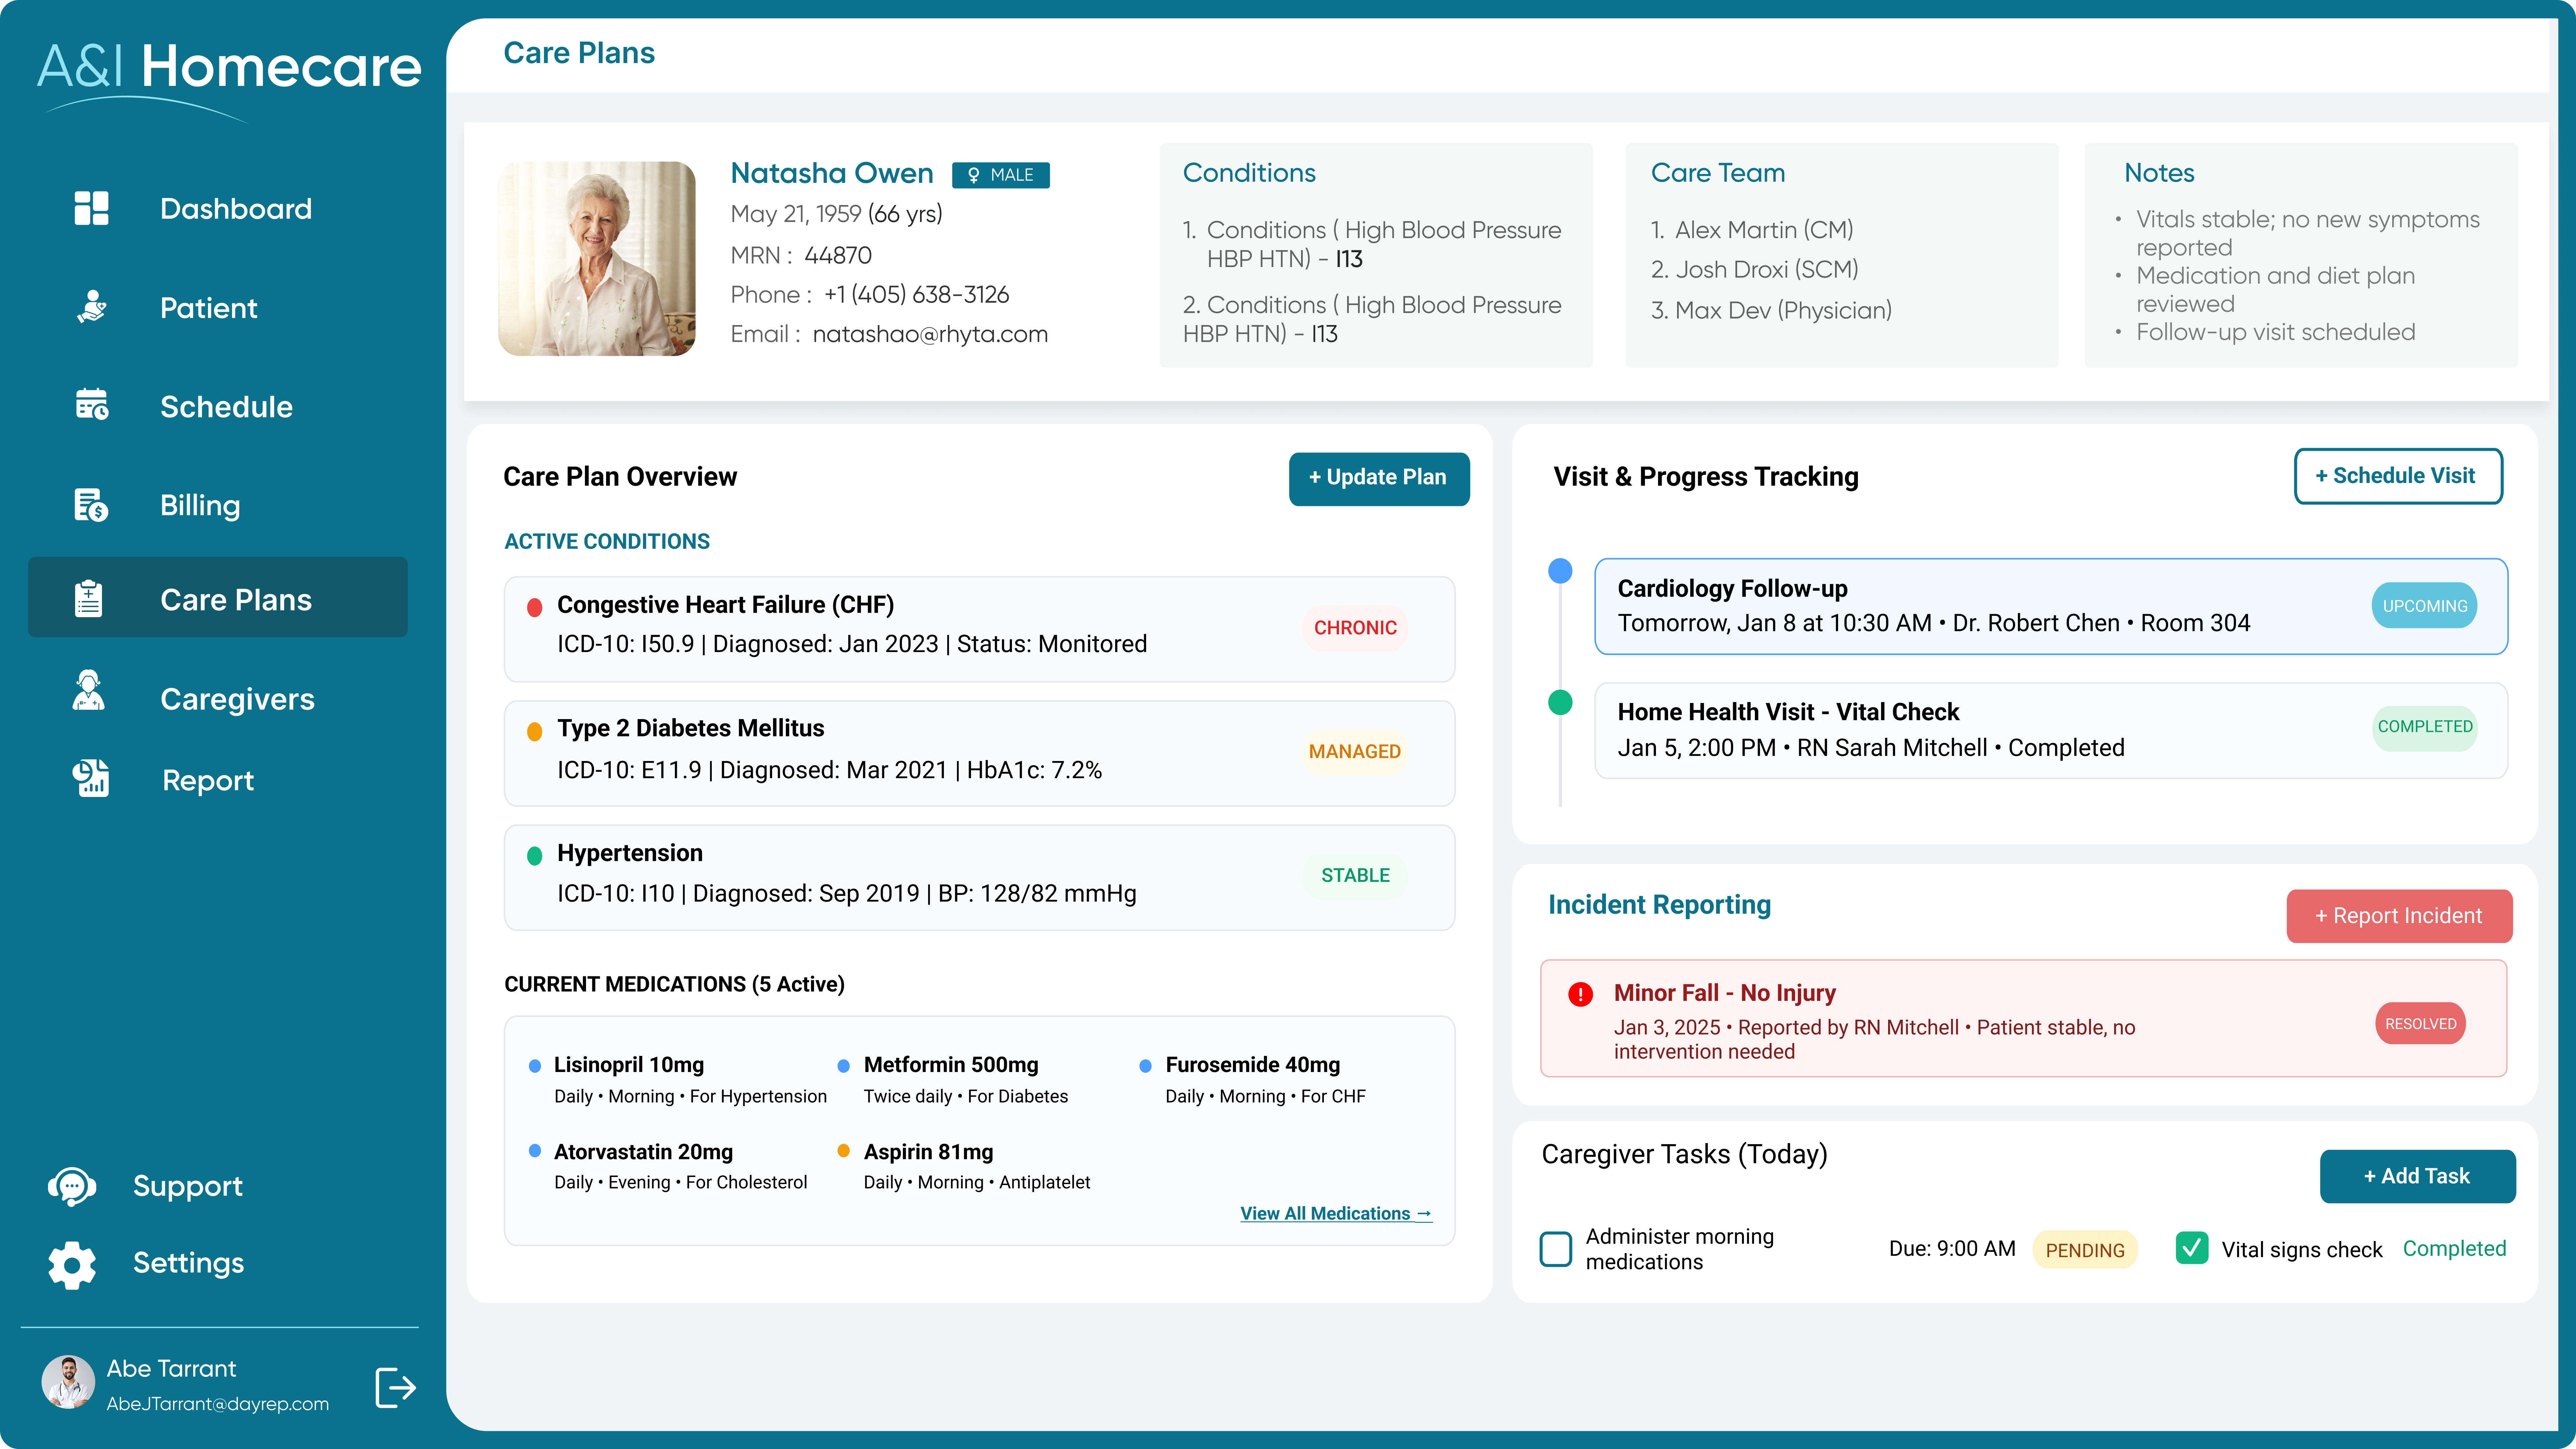The image size is (2576, 1449).
Task: Uncheck the Vital signs check task
Action: [x=2192, y=1249]
